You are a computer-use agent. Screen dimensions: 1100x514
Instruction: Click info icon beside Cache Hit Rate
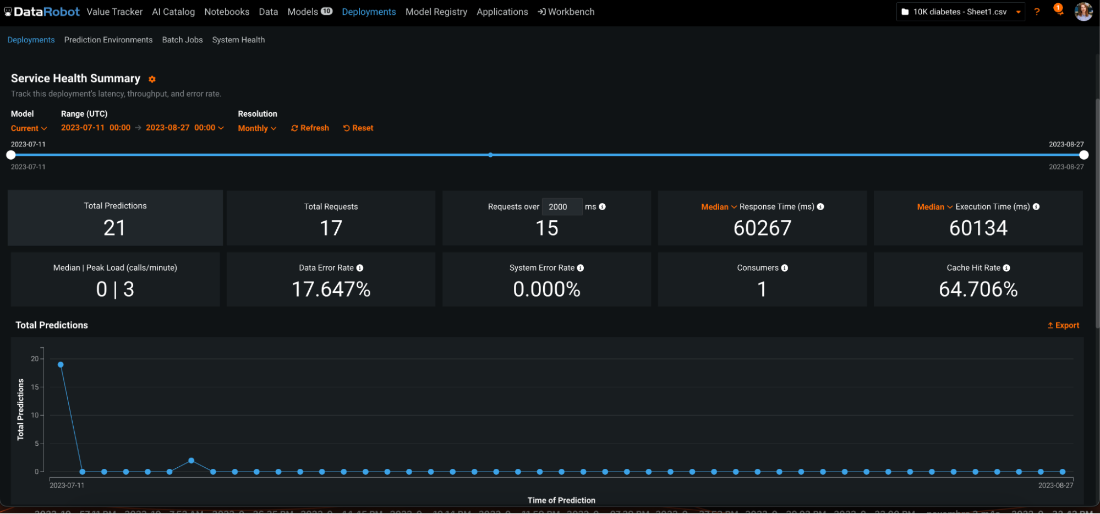point(1006,268)
